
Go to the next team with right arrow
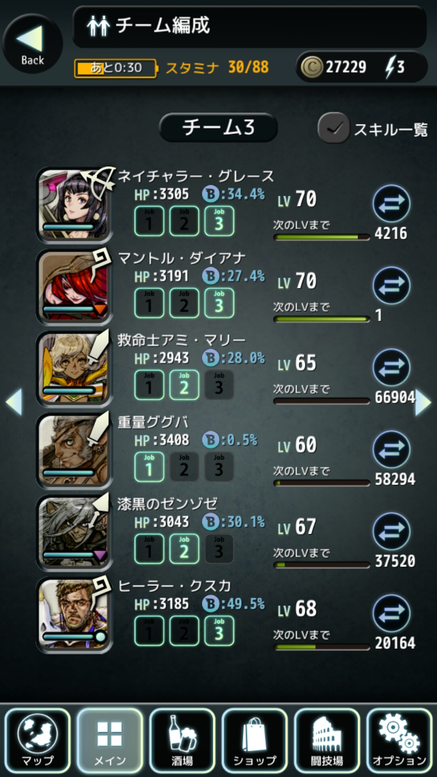coord(423,402)
